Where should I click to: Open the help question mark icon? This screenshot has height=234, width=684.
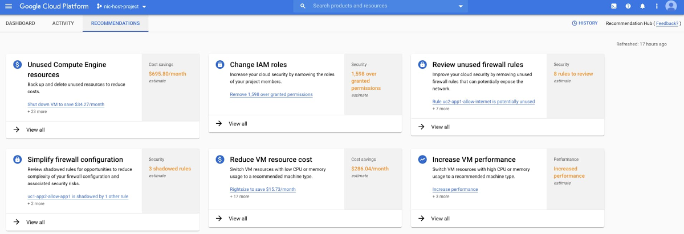tap(628, 6)
